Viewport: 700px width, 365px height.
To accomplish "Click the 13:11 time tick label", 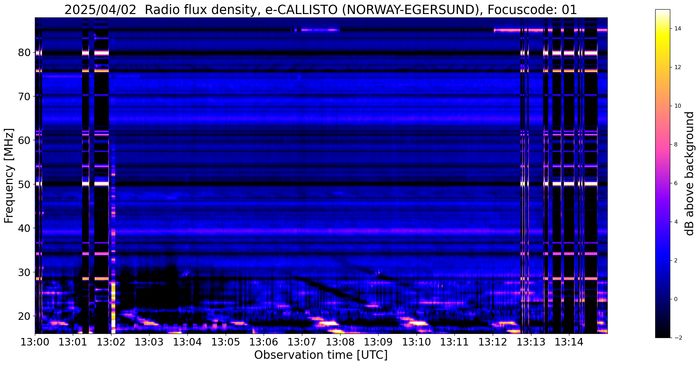I will pyautogui.click(x=454, y=342).
